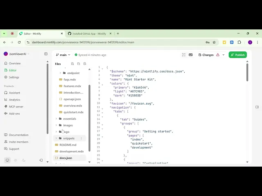Switch to the Editor - Mintlify tab
Image resolution: width=262 pixels, height=196 pixels.
[x=41, y=33]
